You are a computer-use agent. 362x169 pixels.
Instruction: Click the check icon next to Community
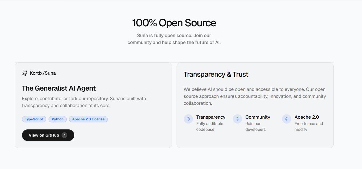coord(237,119)
